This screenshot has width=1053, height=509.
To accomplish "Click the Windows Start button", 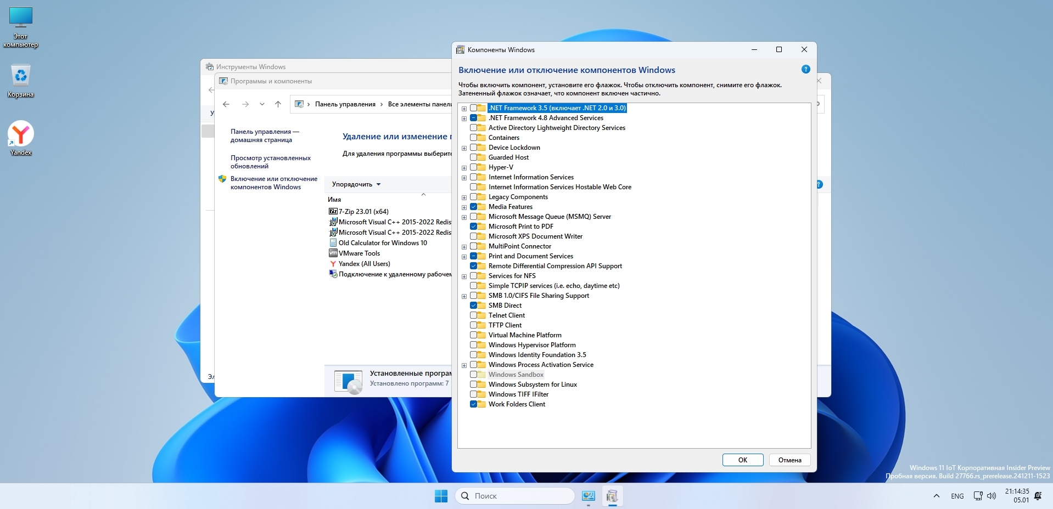I will click(x=441, y=496).
